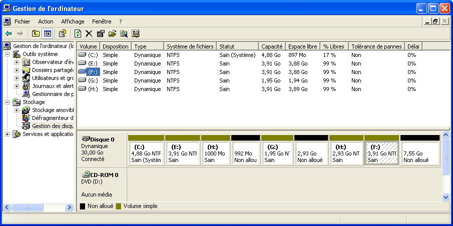Select the Gestion de l'ordinateur root node
This screenshot has height=226, width=453.
click(x=44, y=46)
